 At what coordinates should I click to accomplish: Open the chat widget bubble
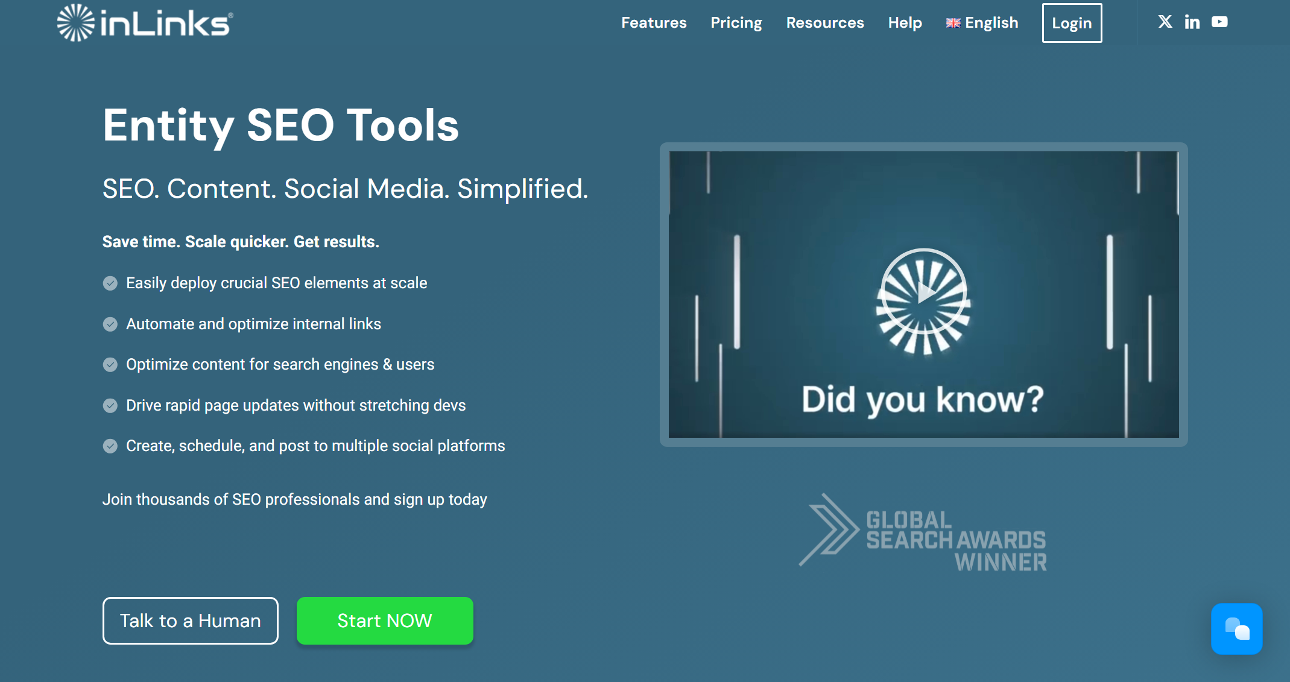pos(1236,628)
